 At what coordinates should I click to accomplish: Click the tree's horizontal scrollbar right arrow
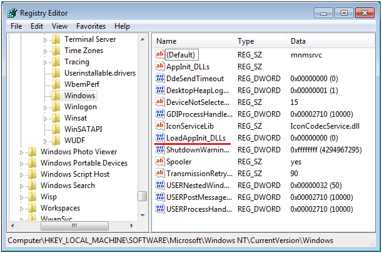(132, 226)
